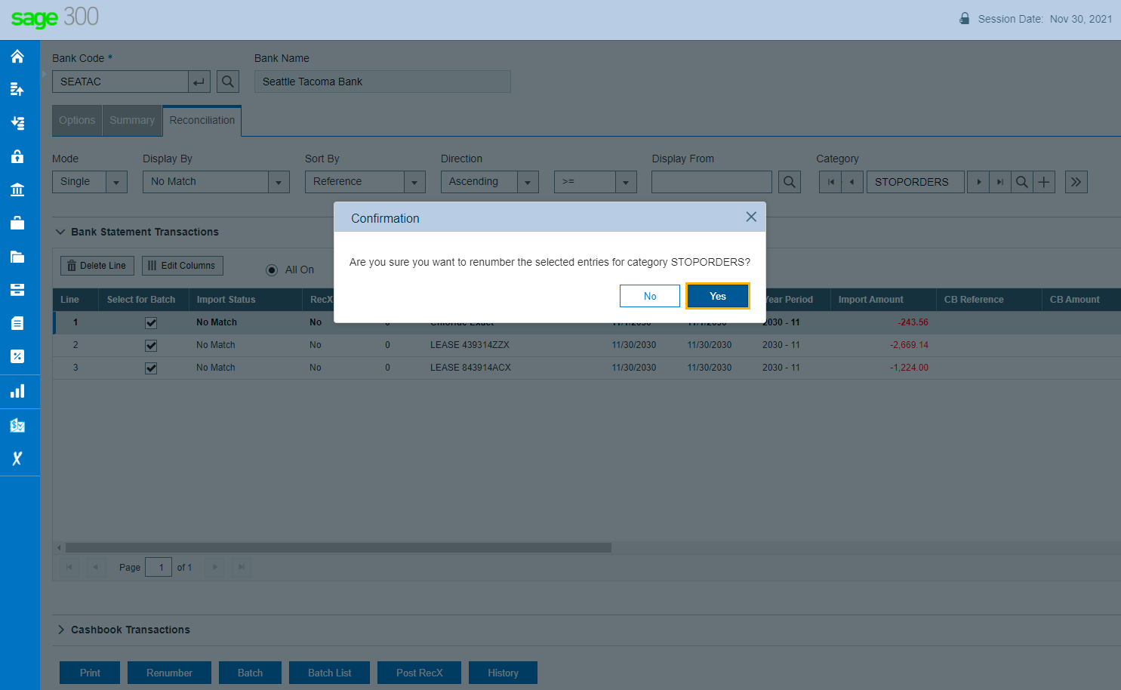This screenshot has height=690, width=1121.
Task: Click the Display From search magnifier
Action: point(790,182)
